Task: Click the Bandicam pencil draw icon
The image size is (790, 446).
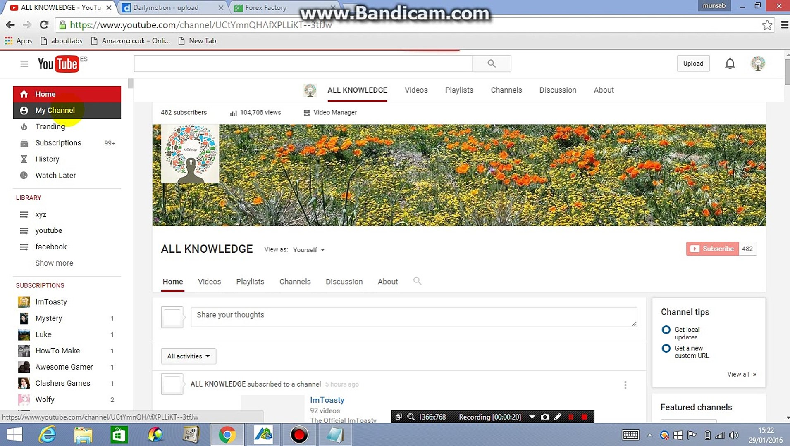Action: tap(558, 417)
